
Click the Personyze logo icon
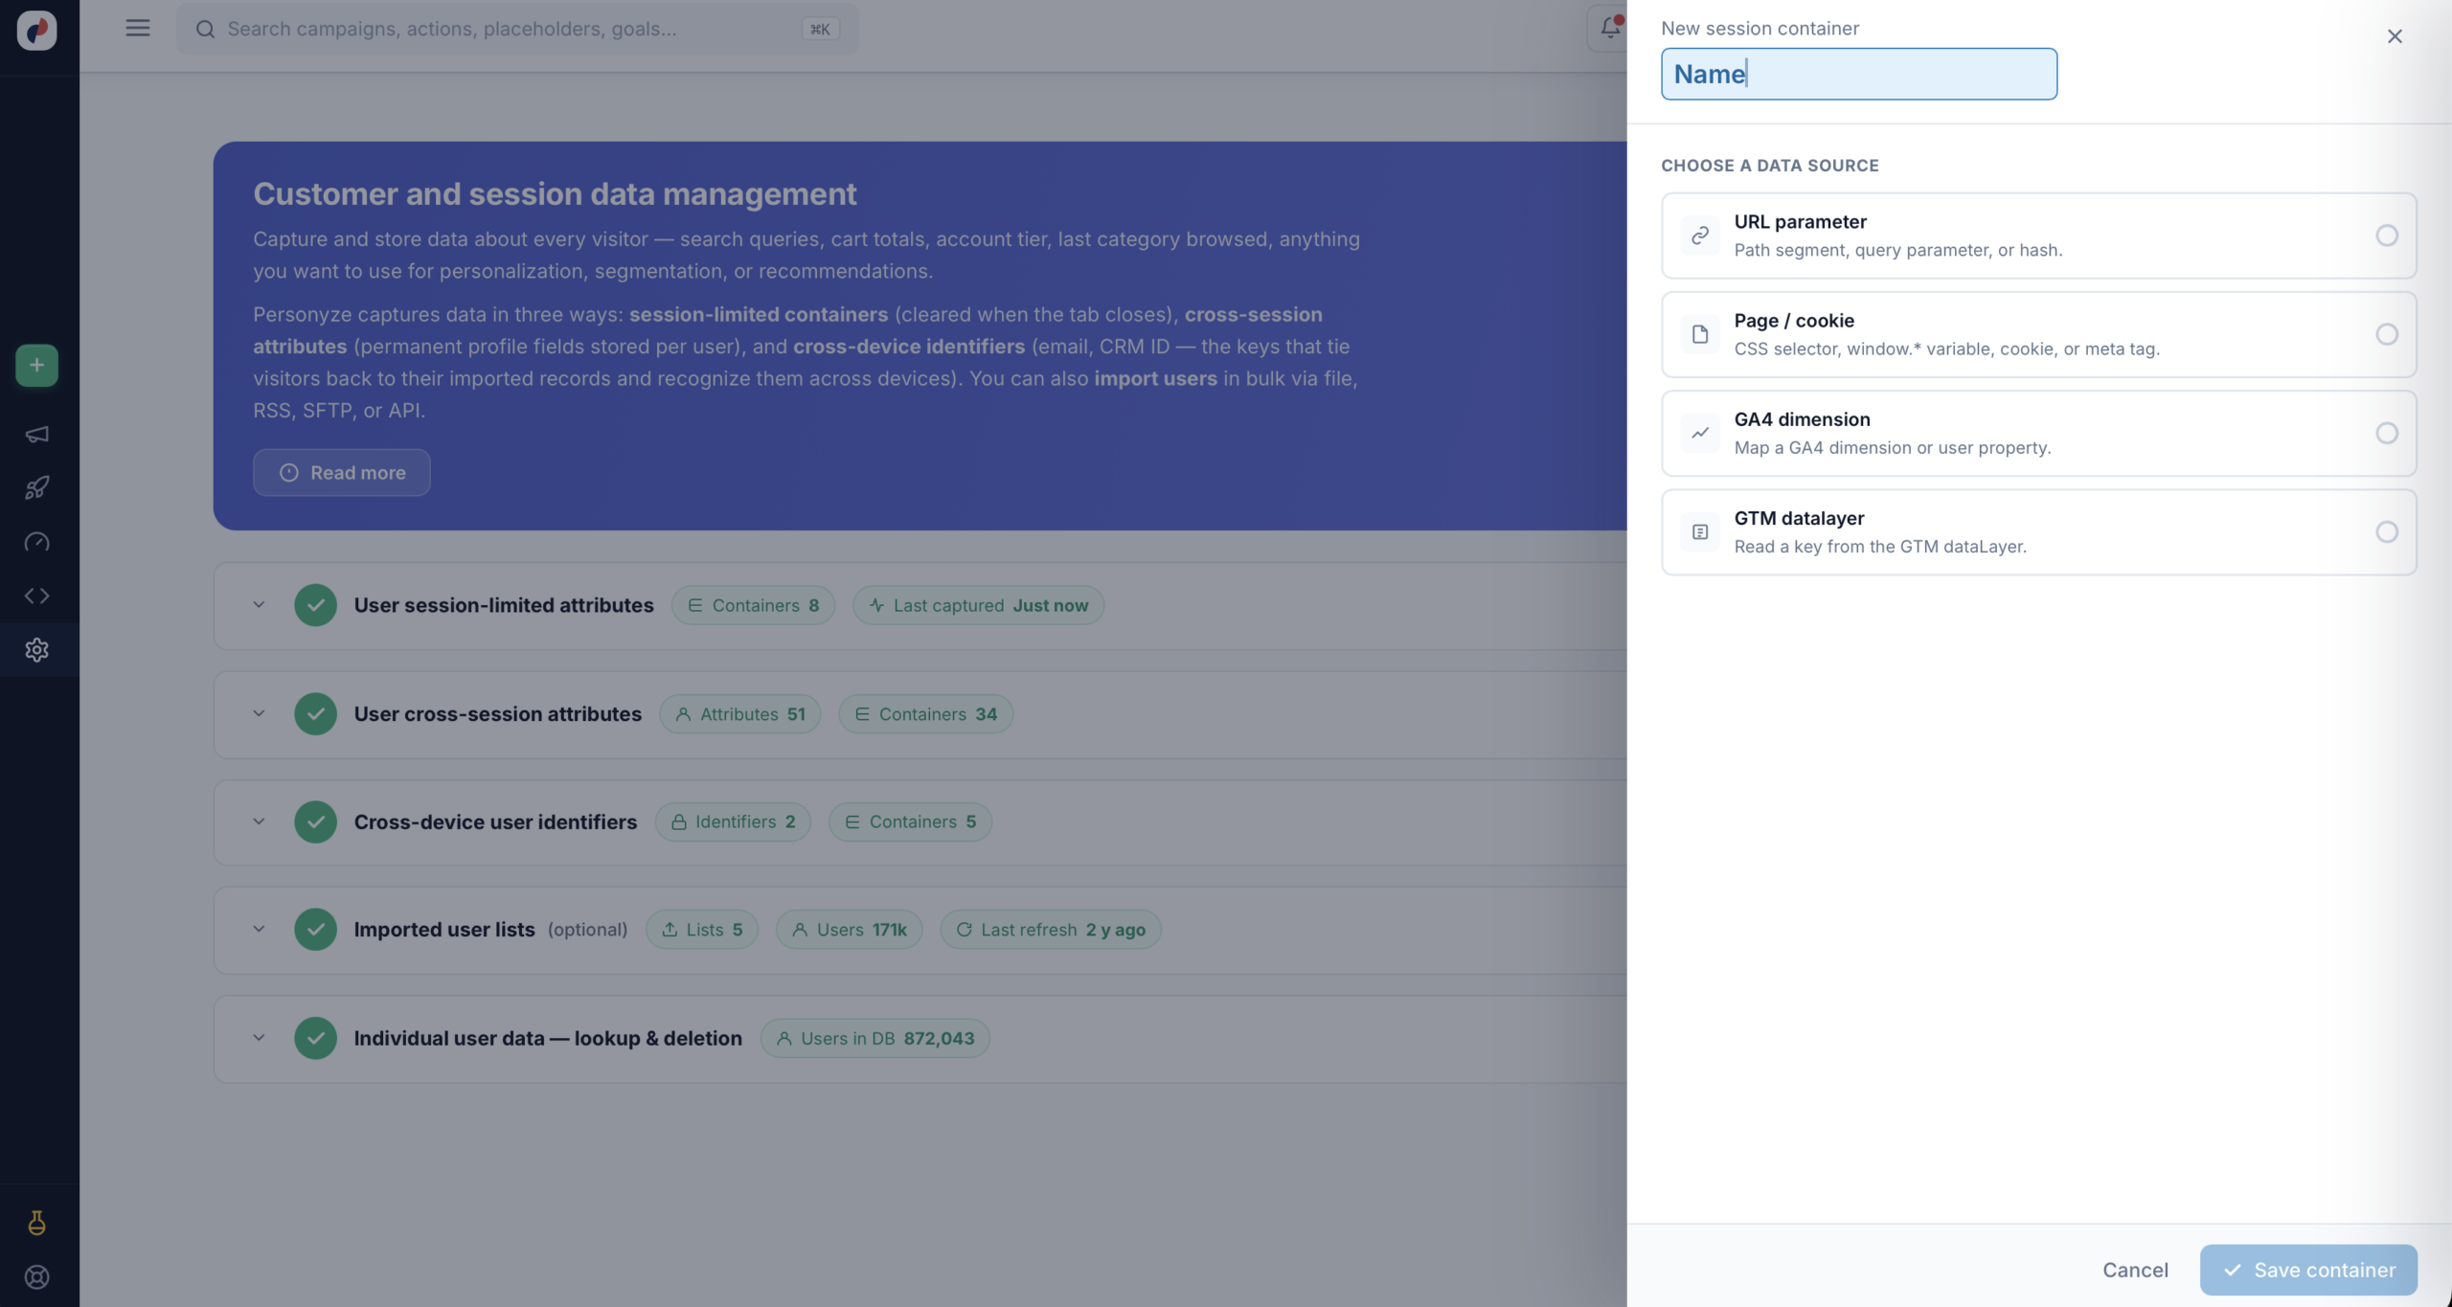tap(36, 30)
